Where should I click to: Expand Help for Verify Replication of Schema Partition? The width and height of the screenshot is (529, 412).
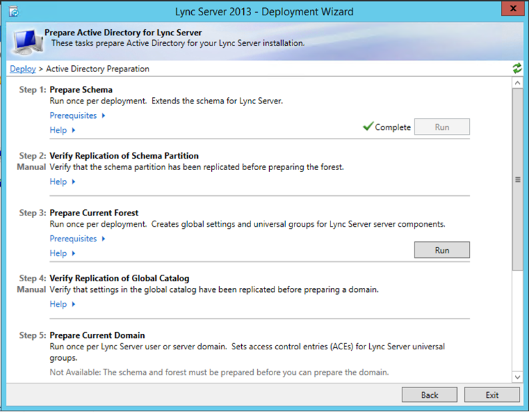[63, 182]
